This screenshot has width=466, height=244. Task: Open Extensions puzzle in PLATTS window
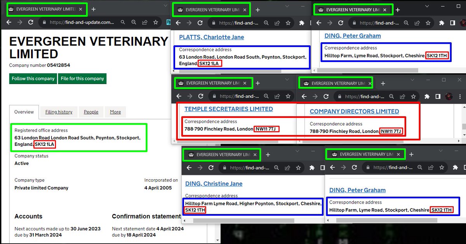pyautogui.click(x=301, y=23)
